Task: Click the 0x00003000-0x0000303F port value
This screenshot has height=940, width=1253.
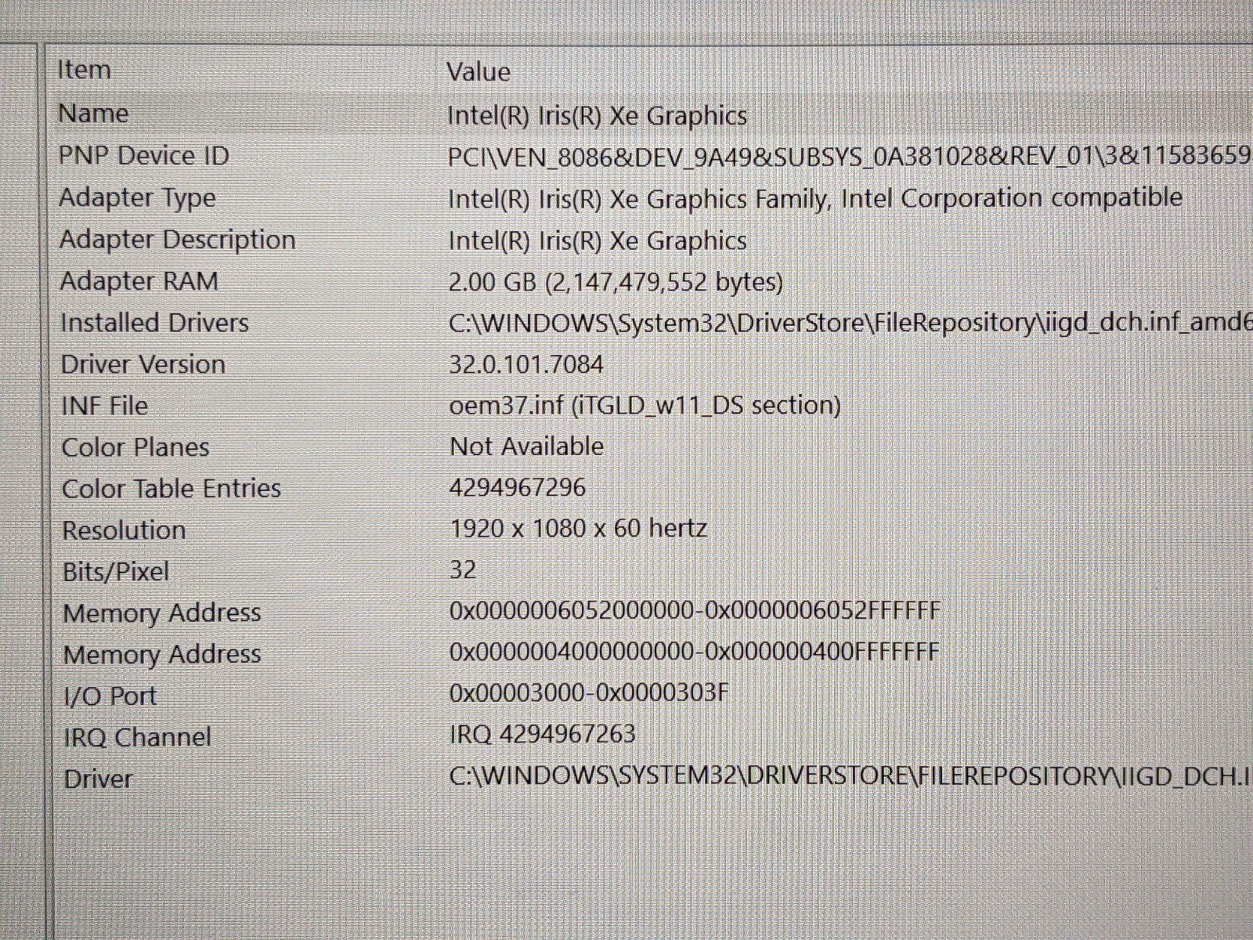Action: click(589, 692)
